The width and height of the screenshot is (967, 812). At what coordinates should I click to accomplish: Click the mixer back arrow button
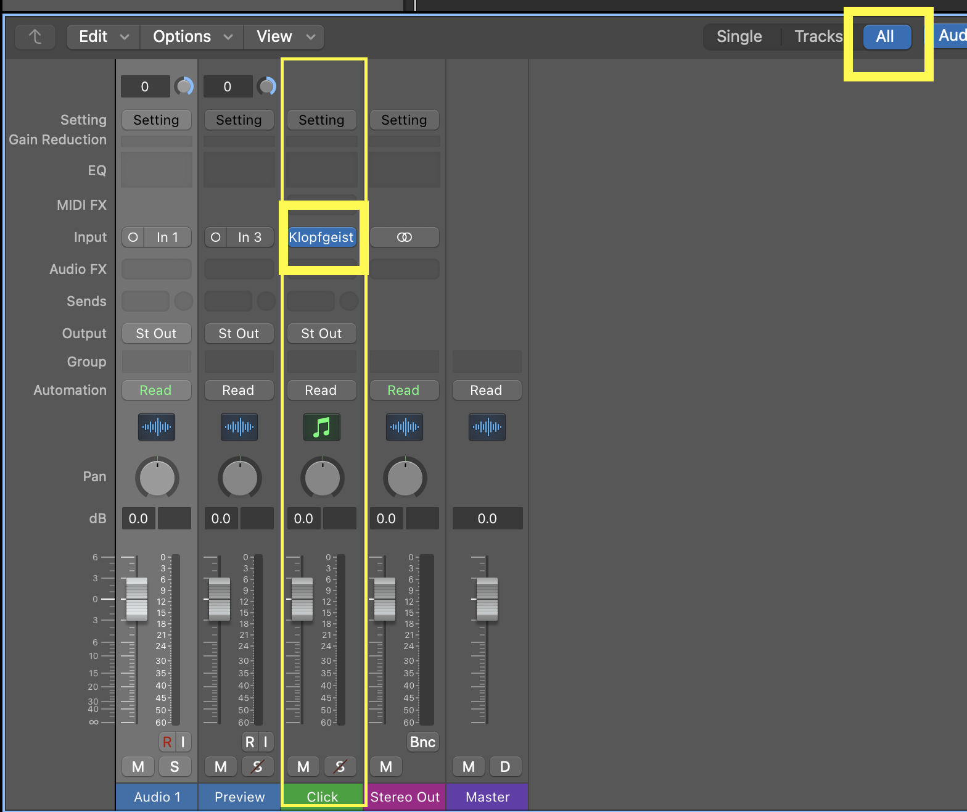click(x=35, y=37)
